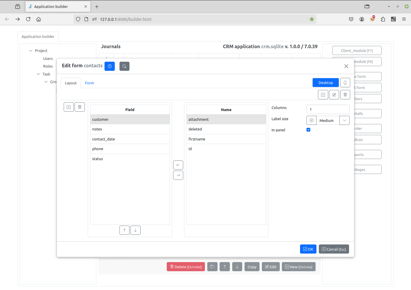Click the left arrow to move field
Viewport: 411px width, 290px height.
178,165
